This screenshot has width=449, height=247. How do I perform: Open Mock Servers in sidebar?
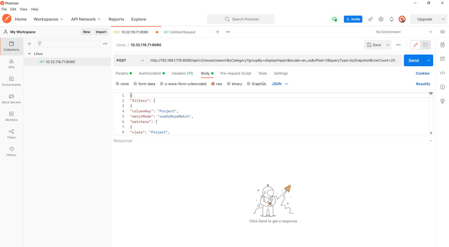pos(11,99)
